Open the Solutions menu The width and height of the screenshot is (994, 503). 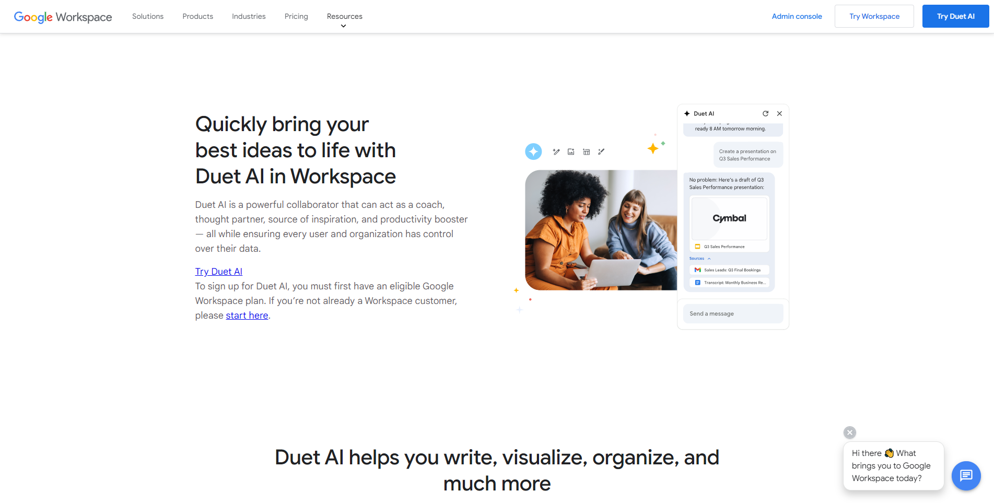click(148, 16)
